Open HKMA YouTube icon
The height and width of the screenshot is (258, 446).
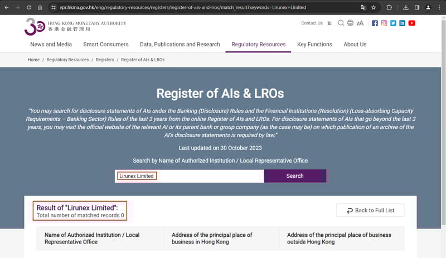411,23
